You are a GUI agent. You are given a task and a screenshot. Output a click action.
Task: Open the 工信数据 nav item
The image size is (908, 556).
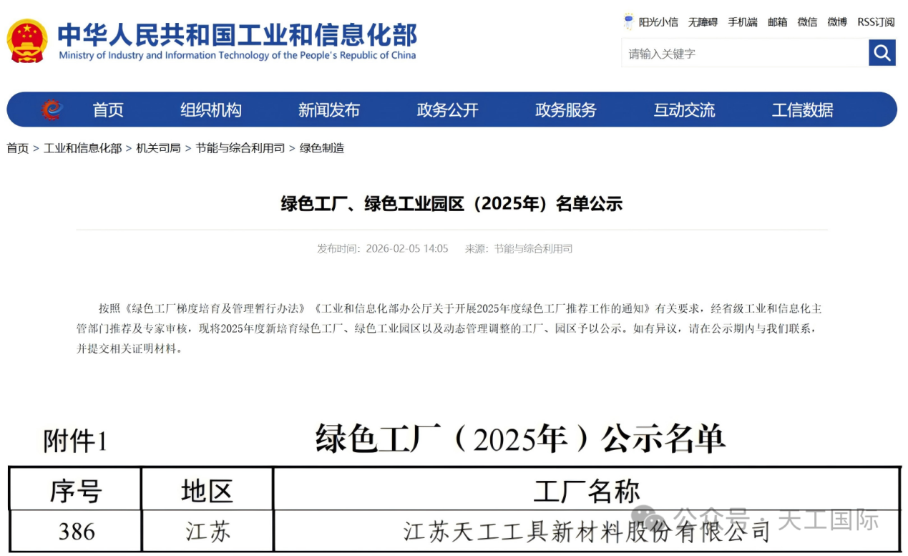(802, 110)
